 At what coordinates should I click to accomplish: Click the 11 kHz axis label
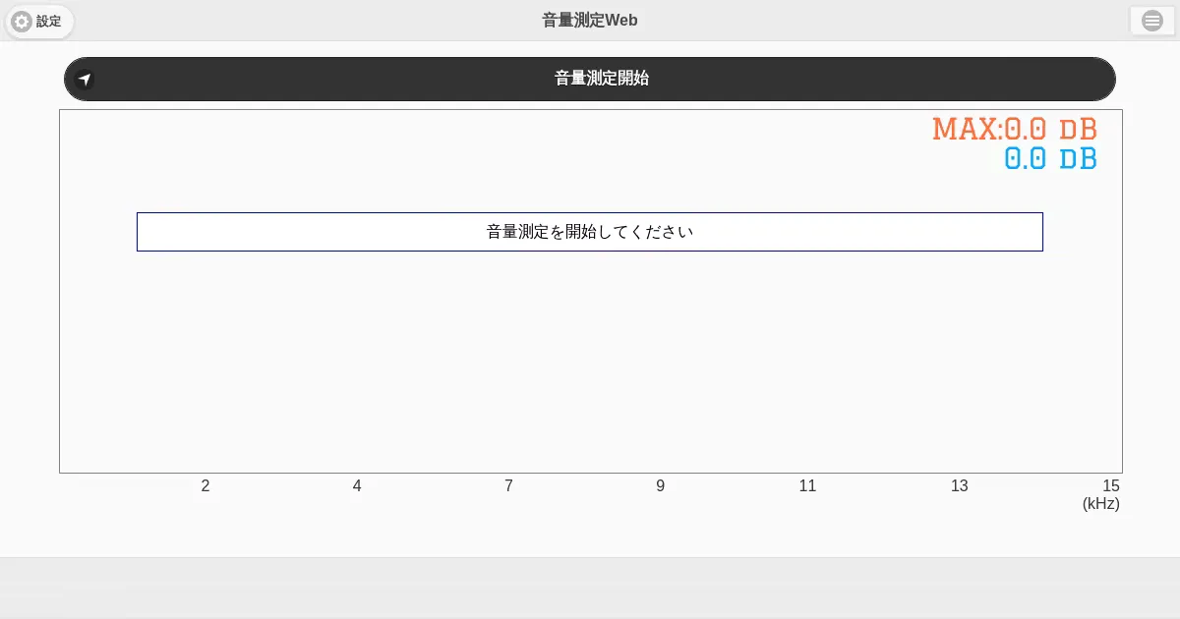pos(807,486)
